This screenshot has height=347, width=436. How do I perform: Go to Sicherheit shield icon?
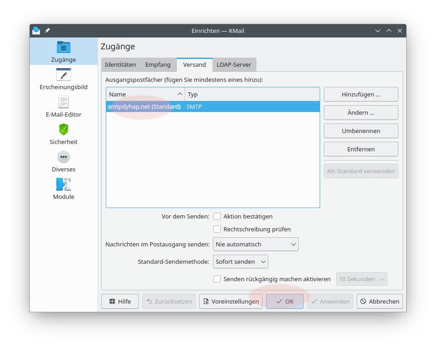64,129
